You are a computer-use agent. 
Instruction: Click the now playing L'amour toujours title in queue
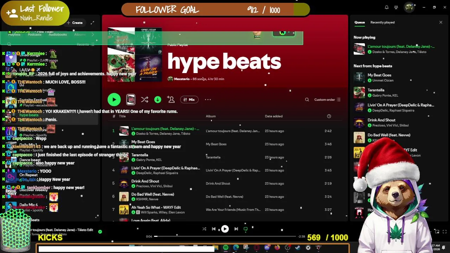coord(401,46)
